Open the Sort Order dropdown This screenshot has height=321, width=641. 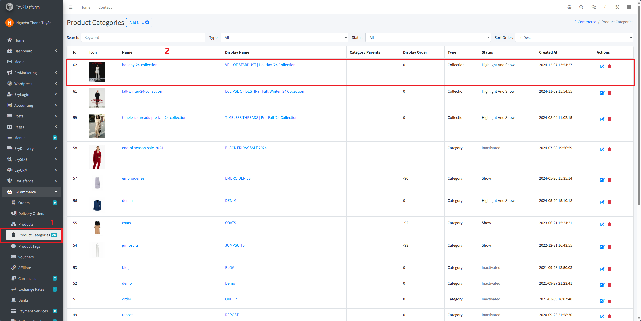coord(574,37)
